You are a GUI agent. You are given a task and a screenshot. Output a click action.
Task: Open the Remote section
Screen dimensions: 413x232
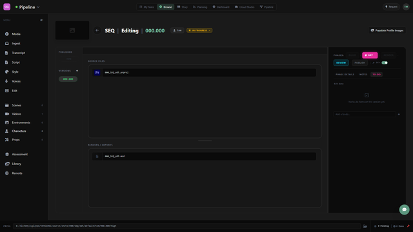tap(17, 173)
